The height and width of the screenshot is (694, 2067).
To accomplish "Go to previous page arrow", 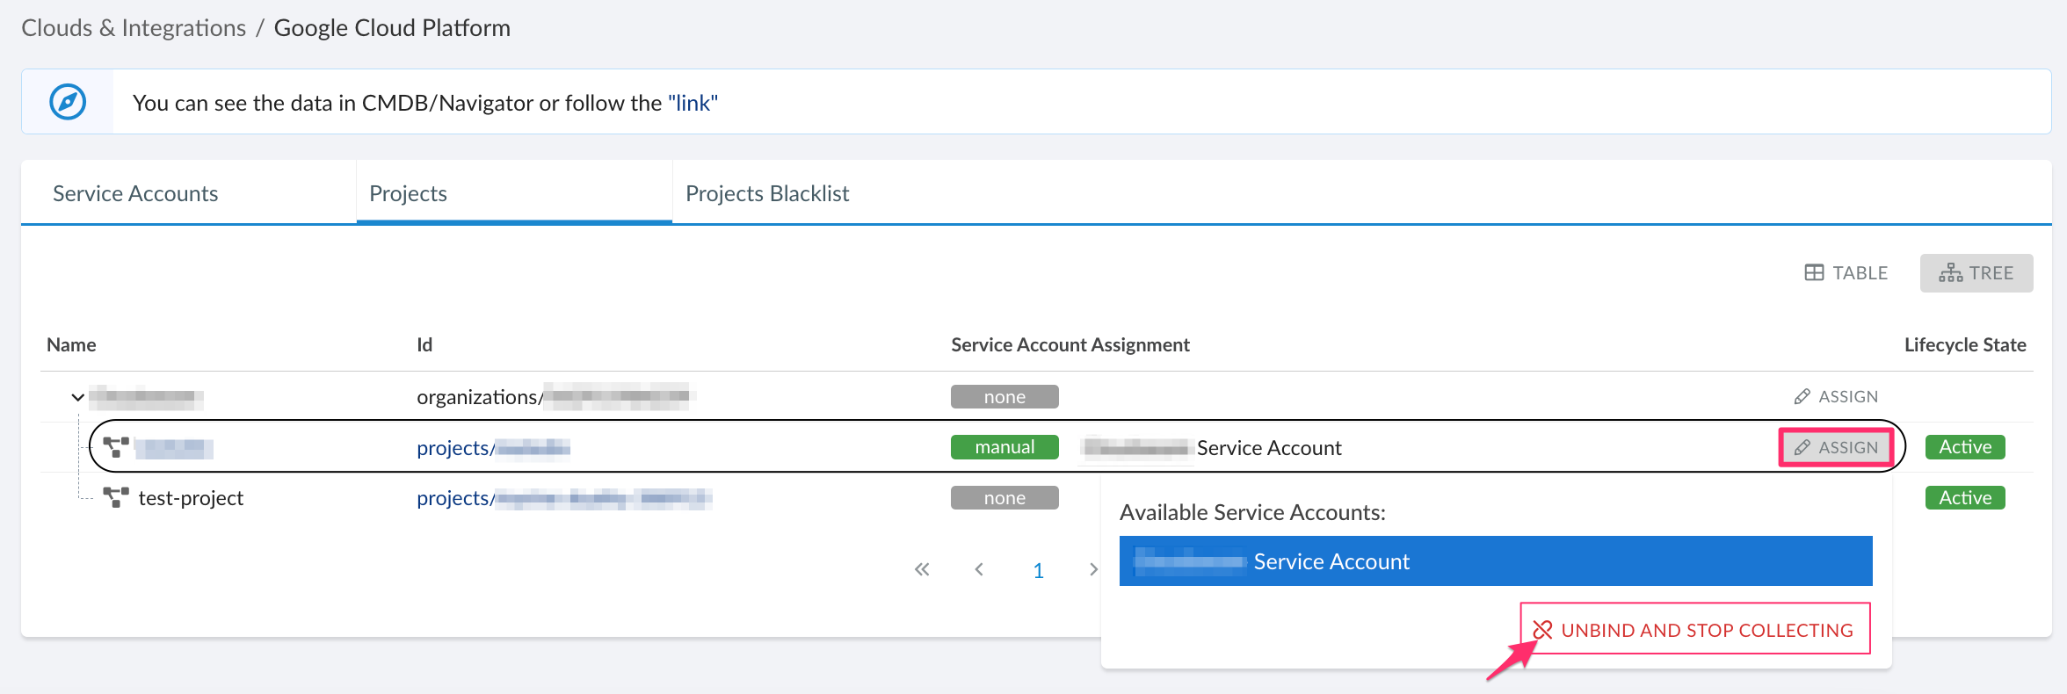I will pos(979,570).
